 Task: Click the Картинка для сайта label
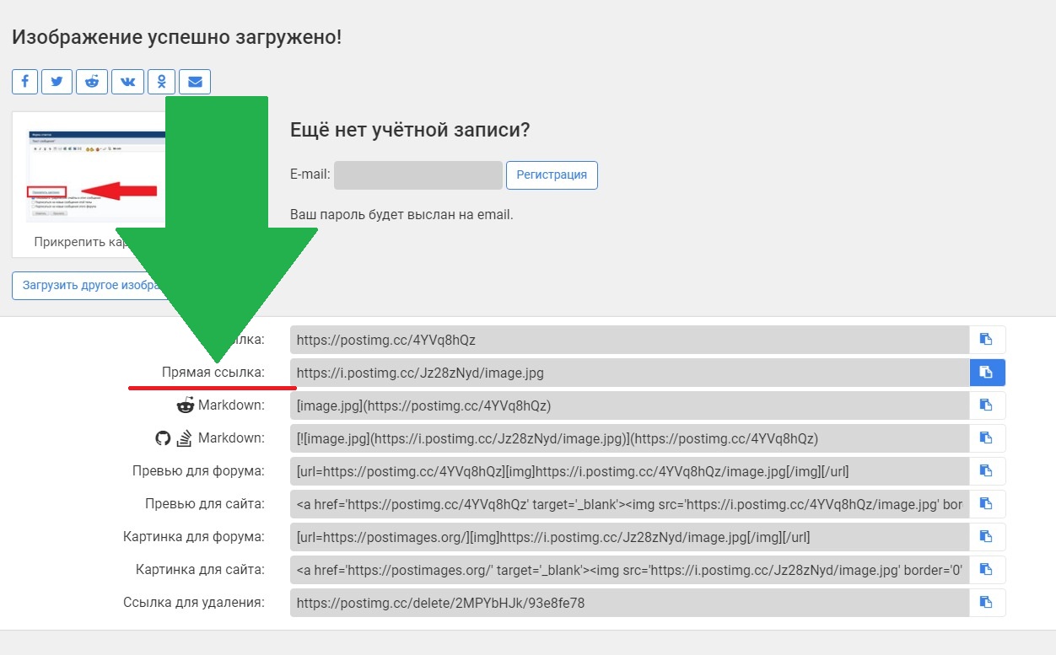(x=200, y=569)
